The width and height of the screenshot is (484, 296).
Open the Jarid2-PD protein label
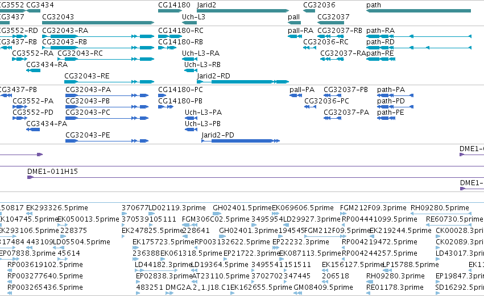pos(218,135)
